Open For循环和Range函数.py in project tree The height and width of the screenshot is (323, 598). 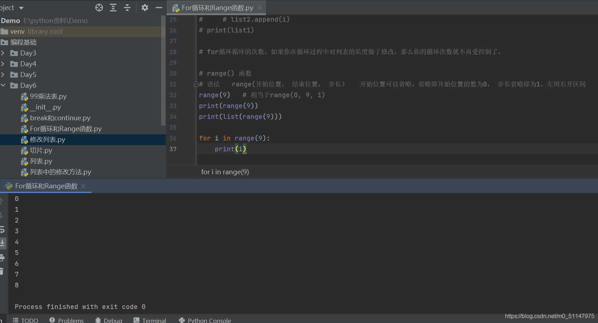[66, 129]
